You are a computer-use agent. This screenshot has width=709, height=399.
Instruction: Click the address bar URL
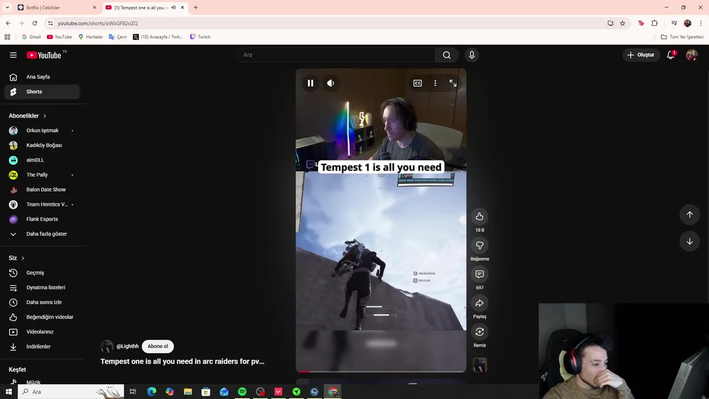tap(97, 23)
